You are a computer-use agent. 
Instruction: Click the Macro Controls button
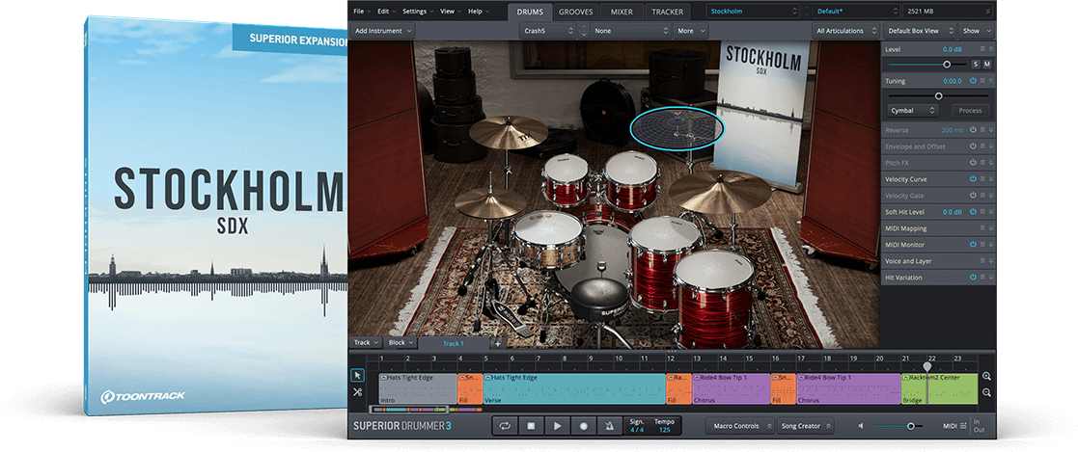coord(738,425)
